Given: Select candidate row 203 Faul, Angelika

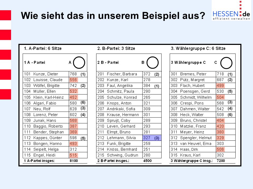Looking at the screenshot, I should (x=129, y=86).
